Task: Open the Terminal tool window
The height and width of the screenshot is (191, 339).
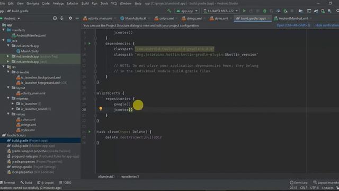Action: click(x=8, y=183)
